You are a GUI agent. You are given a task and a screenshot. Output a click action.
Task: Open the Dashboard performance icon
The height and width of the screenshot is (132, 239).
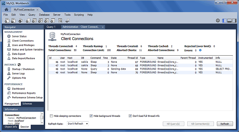[x=9, y=89]
